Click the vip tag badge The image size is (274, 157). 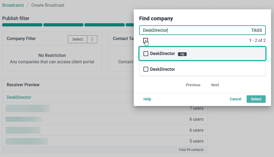pos(182,54)
